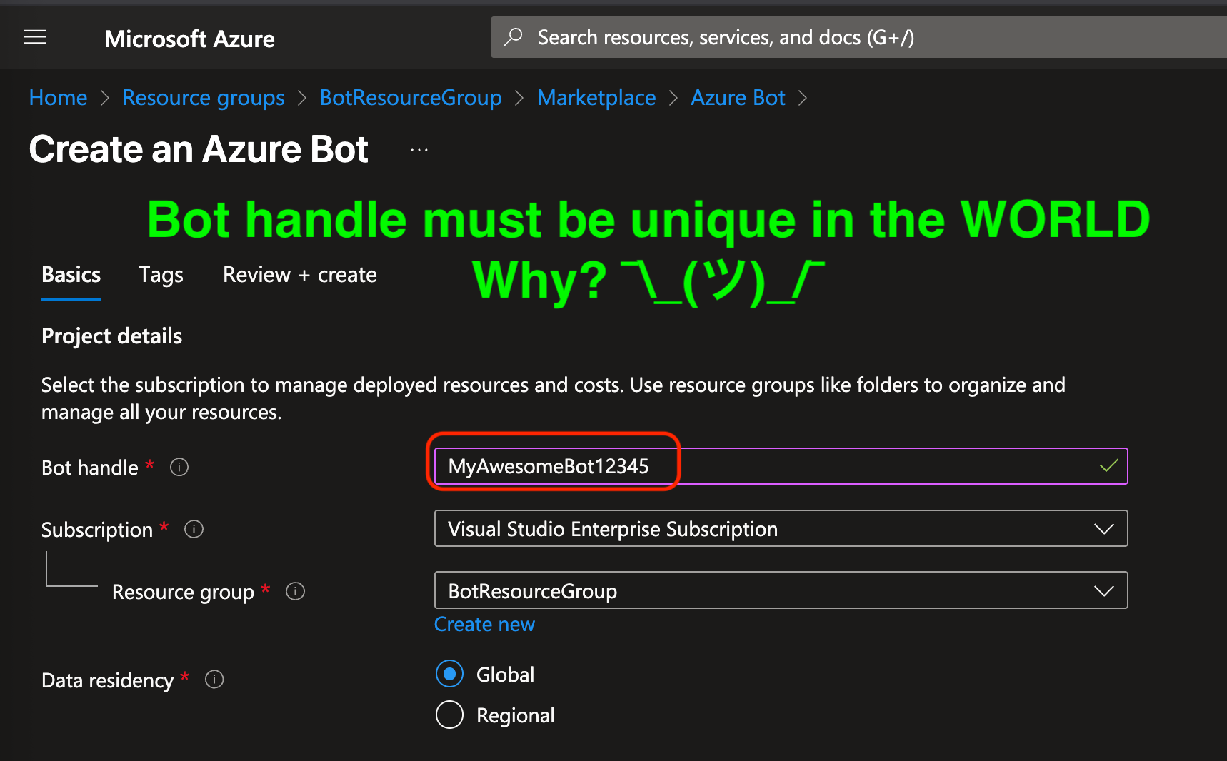Open the Subscription dropdown
The width and height of the screenshot is (1227, 761).
[781, 528]
